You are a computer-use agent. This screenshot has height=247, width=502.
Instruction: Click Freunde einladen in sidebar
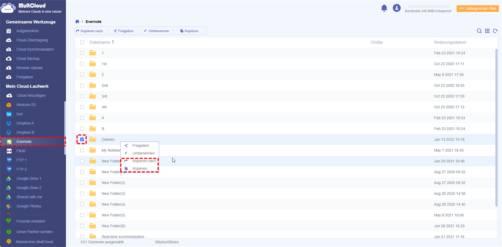[31, 221]
